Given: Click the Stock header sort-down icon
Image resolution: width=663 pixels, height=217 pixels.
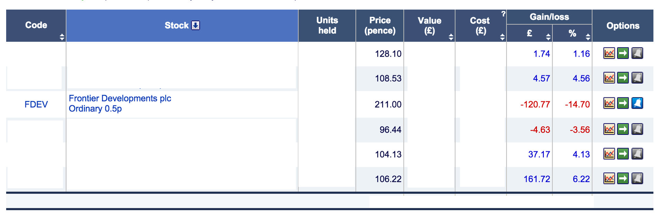Looking at the screenshot, I should 195,25.
